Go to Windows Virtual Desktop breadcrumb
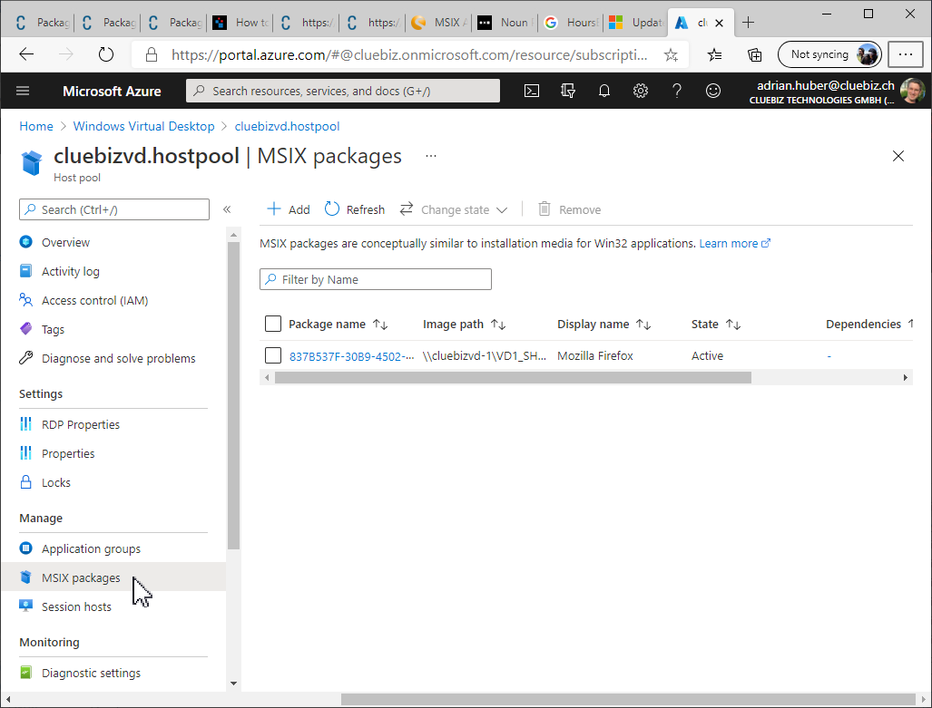This screenshot has height=708, width=932. coord(144,127)
